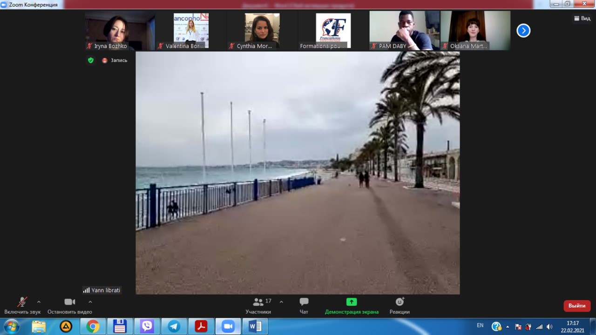Viewport: 596px width, 335px height.
Task: Select Iryna Bozhko video thumbnail
Action: pos(120,31)
